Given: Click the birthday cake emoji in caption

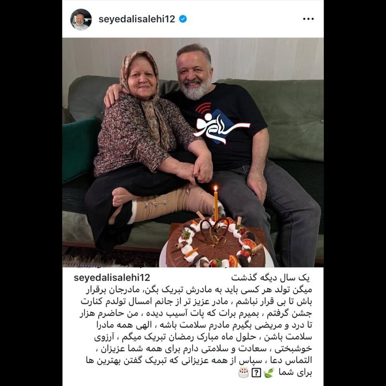Looking at the screenshot, I should [244, 372].
